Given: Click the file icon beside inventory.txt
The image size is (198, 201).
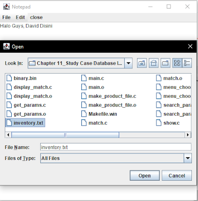Looking at the screenshot, I should (9, 123).
